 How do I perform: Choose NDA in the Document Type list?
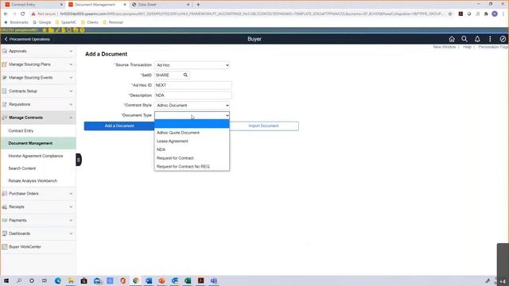click(192, 149)
